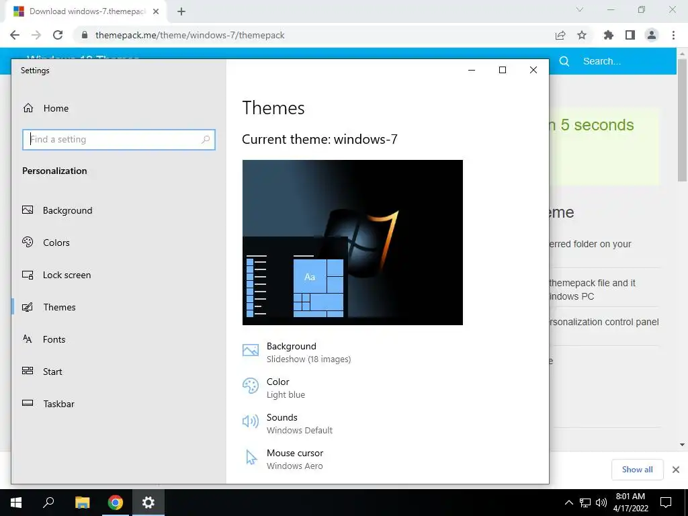Toggle Chrome side panel

[630, 35]
